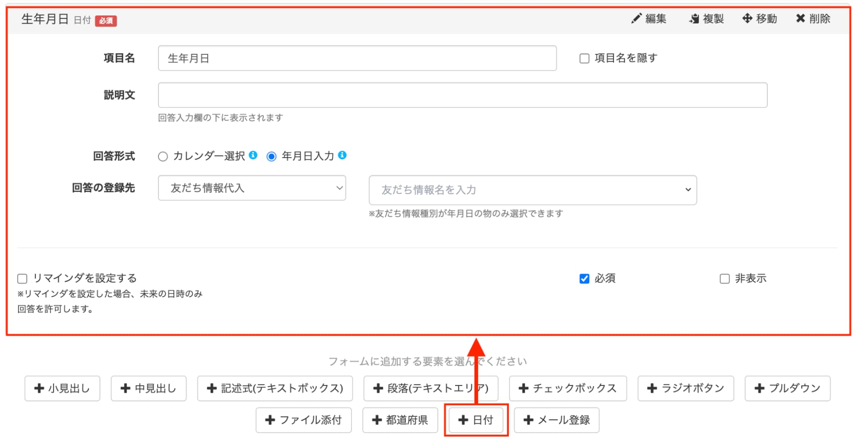Enable the リマインダを設定する checkbox
The width and height of the screenshot is (856, 442).
point(22,278)
